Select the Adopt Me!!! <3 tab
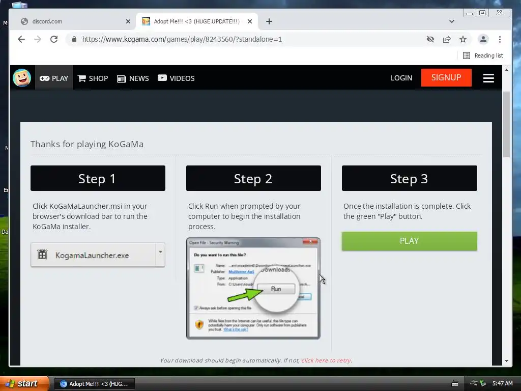The height and width of the screenshot is (391, 521). click(196, 21)
